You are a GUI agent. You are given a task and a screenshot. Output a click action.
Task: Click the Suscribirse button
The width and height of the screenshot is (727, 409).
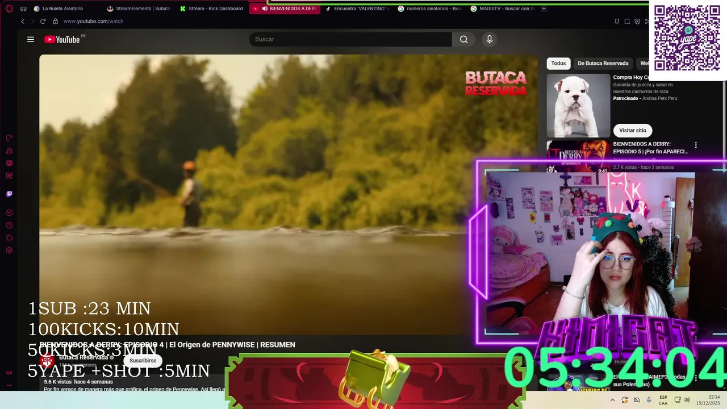pos(143,361)
